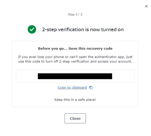Click the word 'Copy' in the clipboard link

tap(62, 88)
